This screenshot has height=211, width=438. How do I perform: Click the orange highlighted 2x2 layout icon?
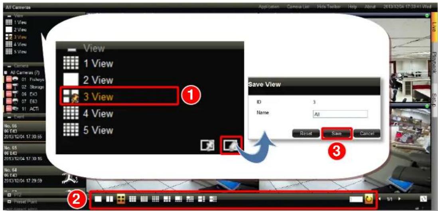pos(121,199)
